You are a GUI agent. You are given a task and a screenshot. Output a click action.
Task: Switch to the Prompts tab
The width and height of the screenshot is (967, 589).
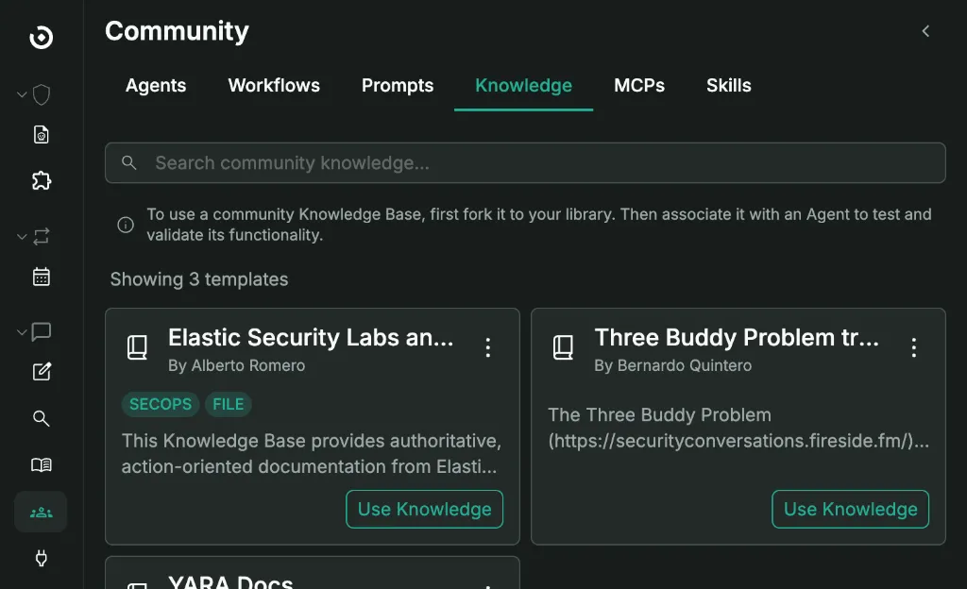[398, 86]
